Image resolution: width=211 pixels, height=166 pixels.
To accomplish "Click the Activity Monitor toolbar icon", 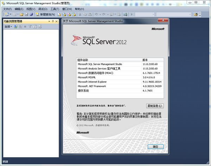I will click(x=126, y=14).
